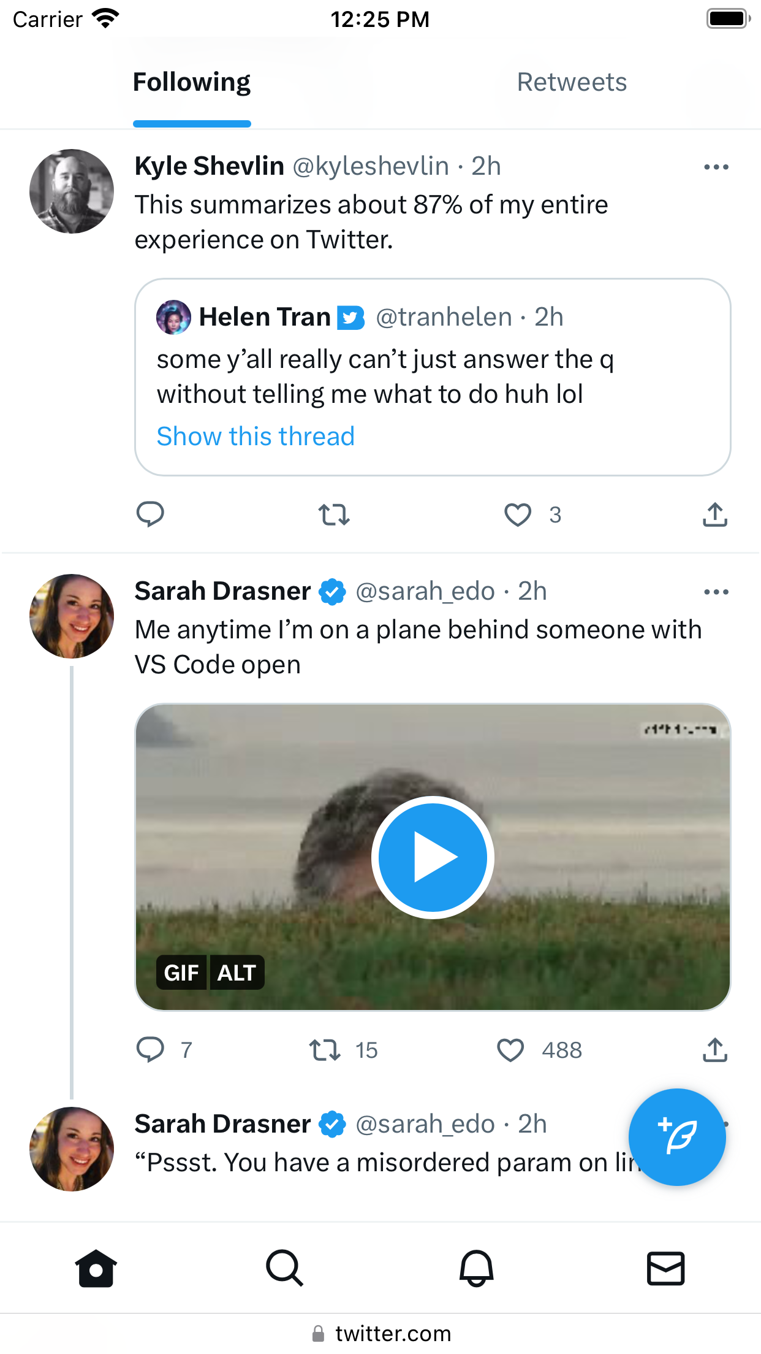Open the compose tweet floating button

pyautogui.click(x=677, y=1137)
